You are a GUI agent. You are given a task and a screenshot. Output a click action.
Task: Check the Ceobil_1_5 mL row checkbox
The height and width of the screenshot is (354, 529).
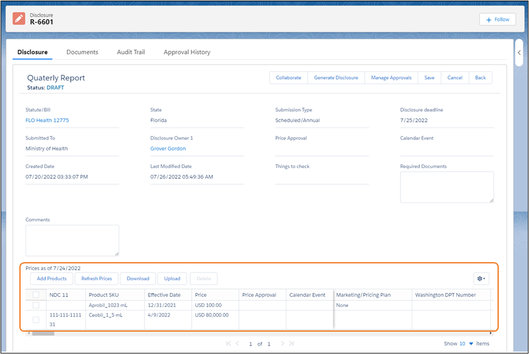36,320
